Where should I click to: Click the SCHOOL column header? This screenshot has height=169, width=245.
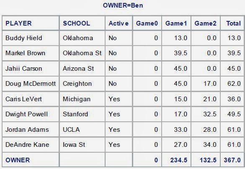click(82, 23)
